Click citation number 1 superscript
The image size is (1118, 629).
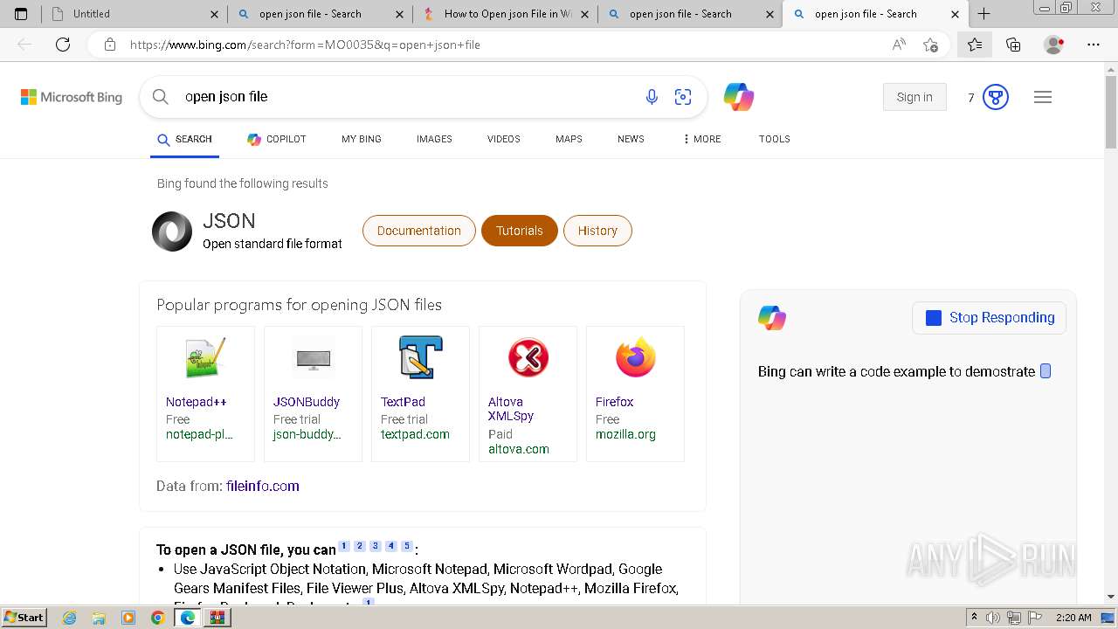[x=344, y=546]
